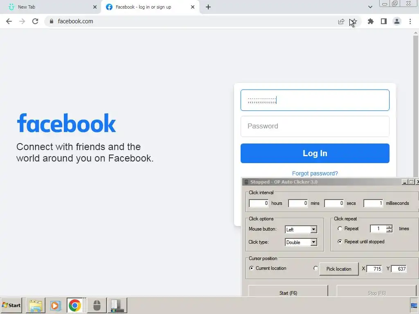Edit the hours click interval field

coord(259,203)
